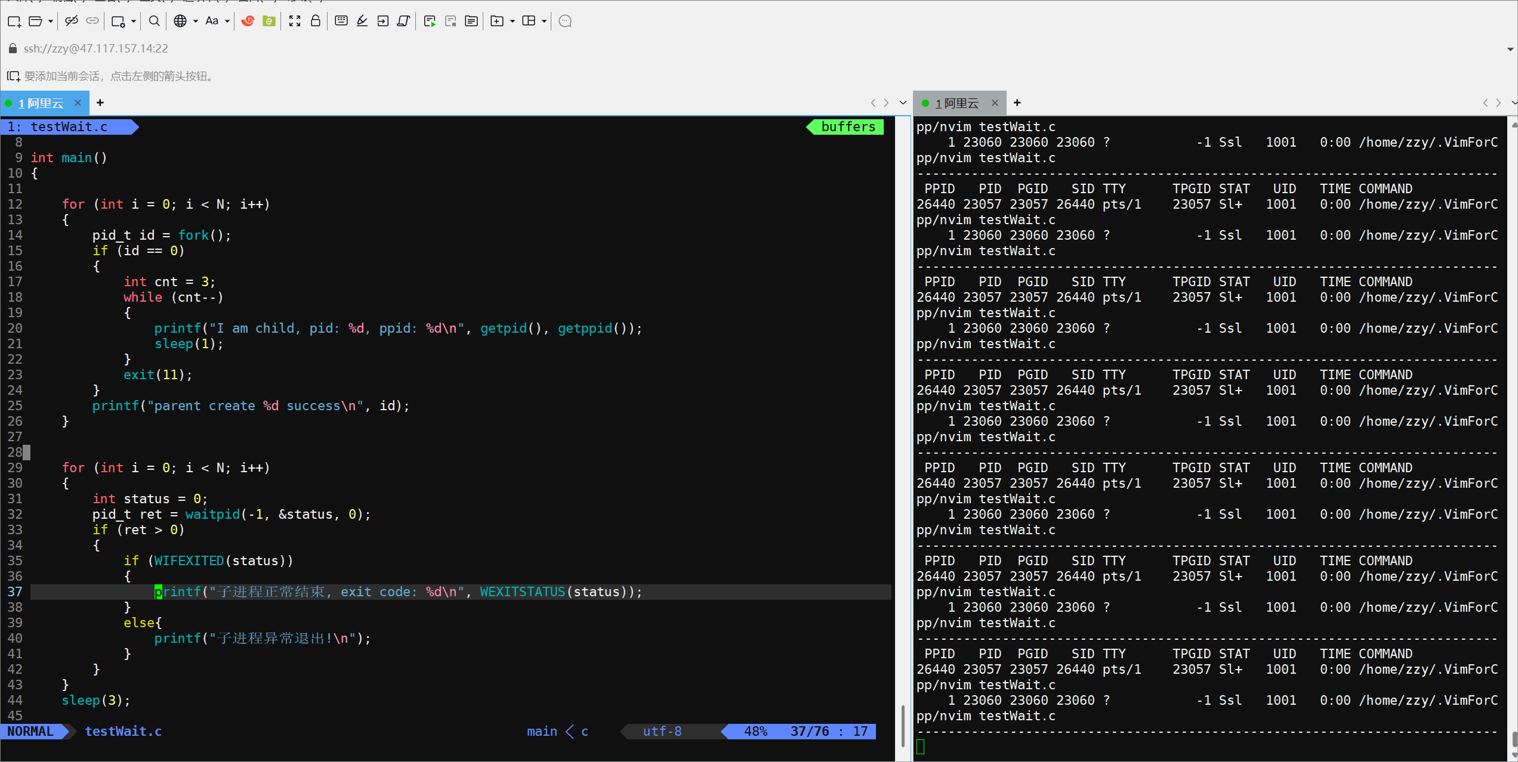Add new tab in left pane
1518x762 pixels.
pos(100,103)
